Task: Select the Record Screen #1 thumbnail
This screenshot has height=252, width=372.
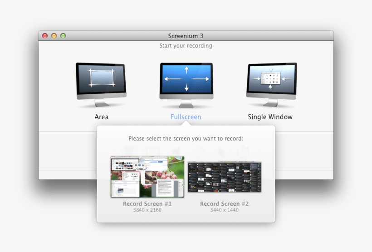Action: point(147,177)
